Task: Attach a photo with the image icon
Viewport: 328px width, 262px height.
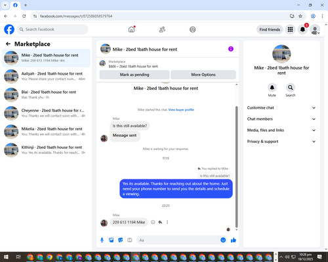Action: [112, 240]
